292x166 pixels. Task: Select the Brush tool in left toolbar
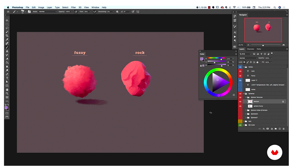pyautogui.click(x=7, y=47)
